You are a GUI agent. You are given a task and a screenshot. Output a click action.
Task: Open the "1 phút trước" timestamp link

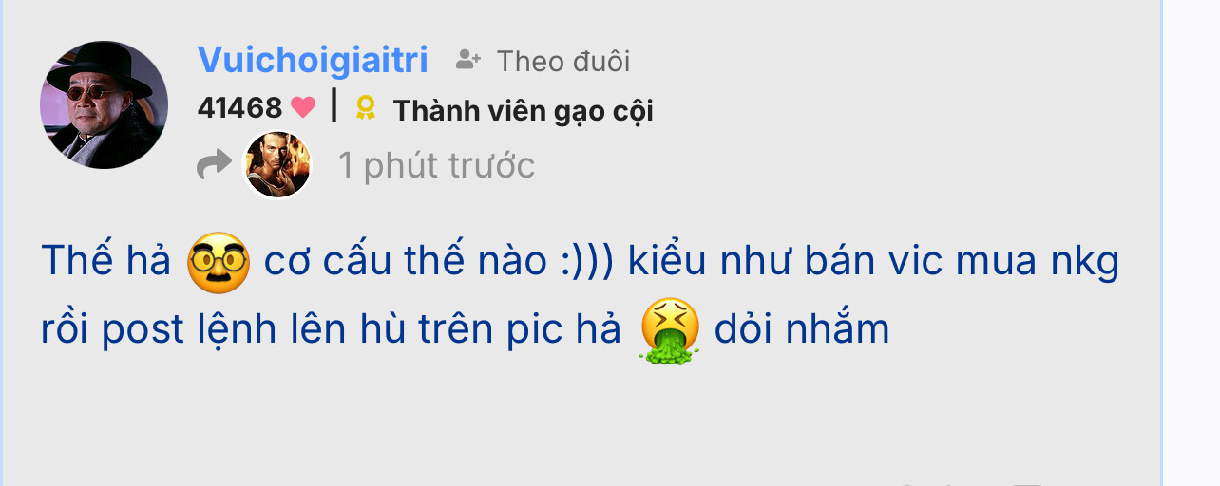click(437, 165)
